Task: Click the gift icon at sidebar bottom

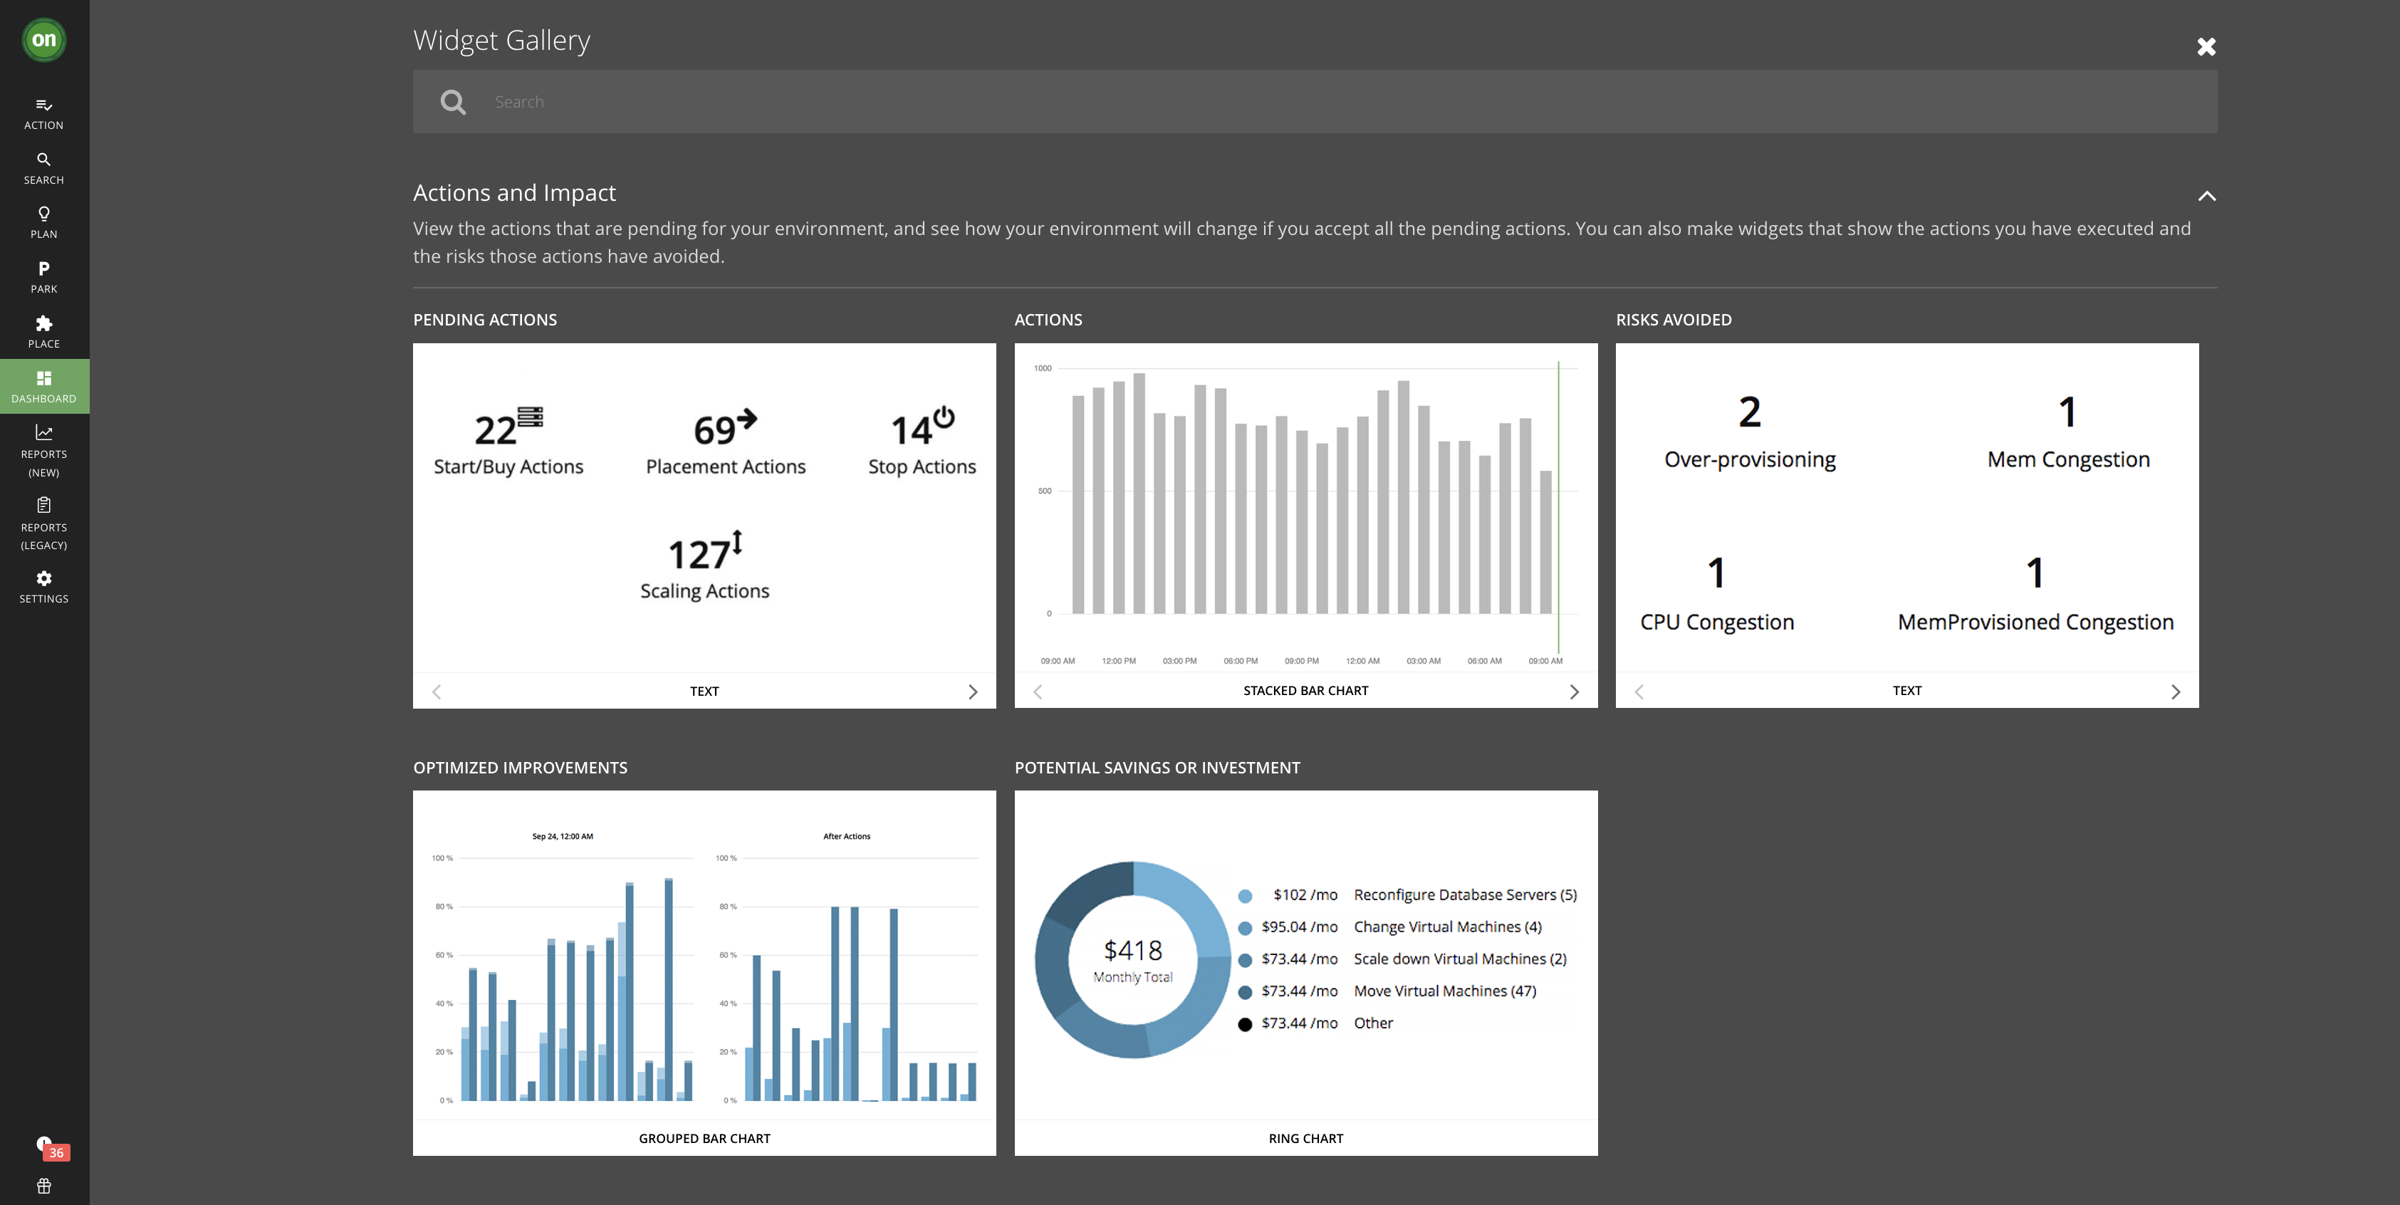Action: [x=43, y=1186]
